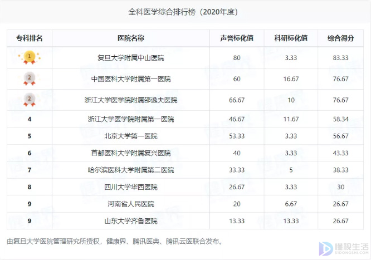This screenshot has width=371, height=260.
Task: Click reputation value 80
Action: pos(237,58)
